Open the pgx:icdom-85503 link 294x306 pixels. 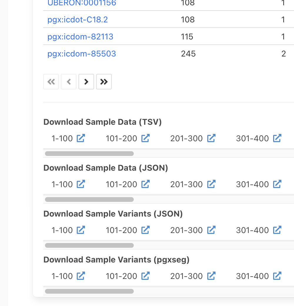82,54
